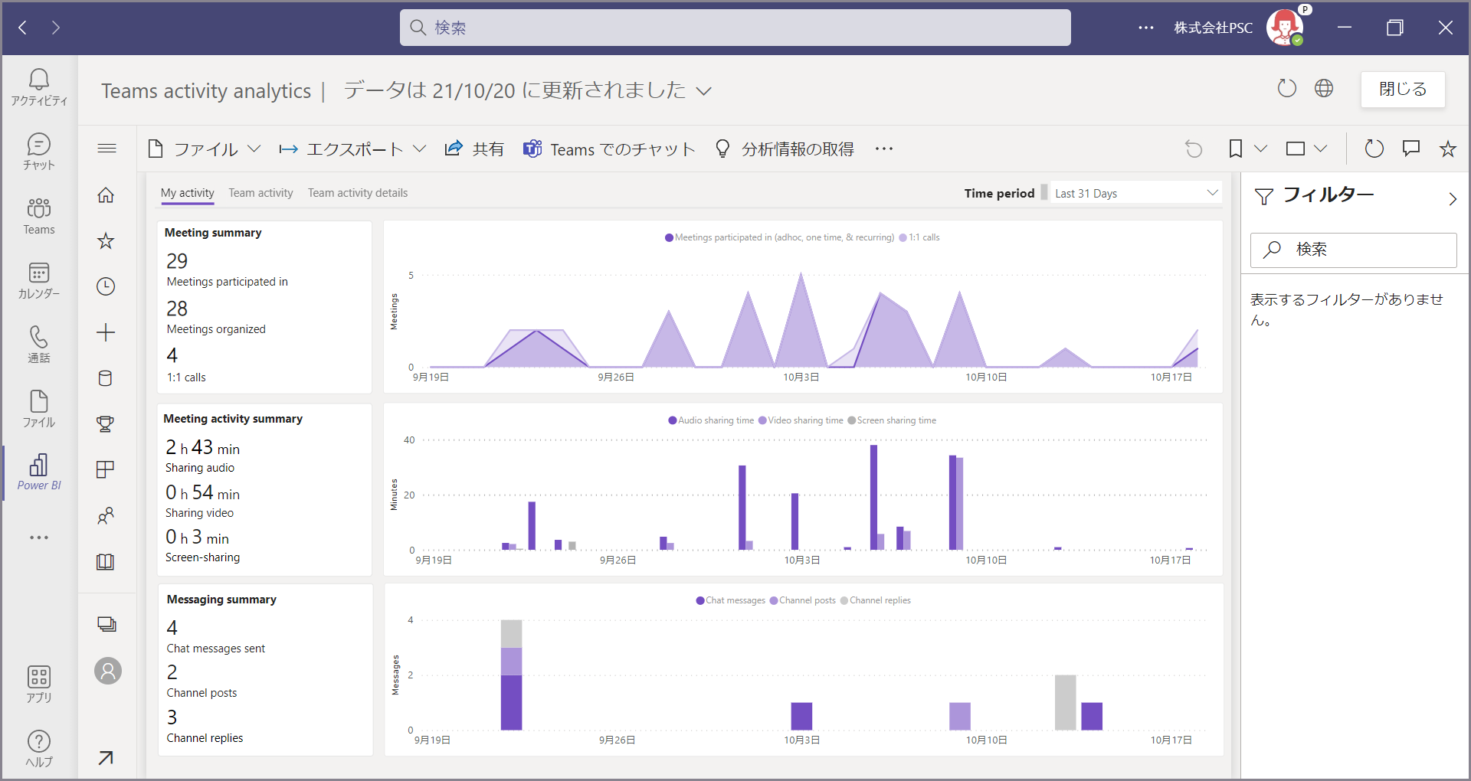Viewport: 1471px width, 781px height.
Task: Open My workspace avatar icon
Action: [108, 671]
